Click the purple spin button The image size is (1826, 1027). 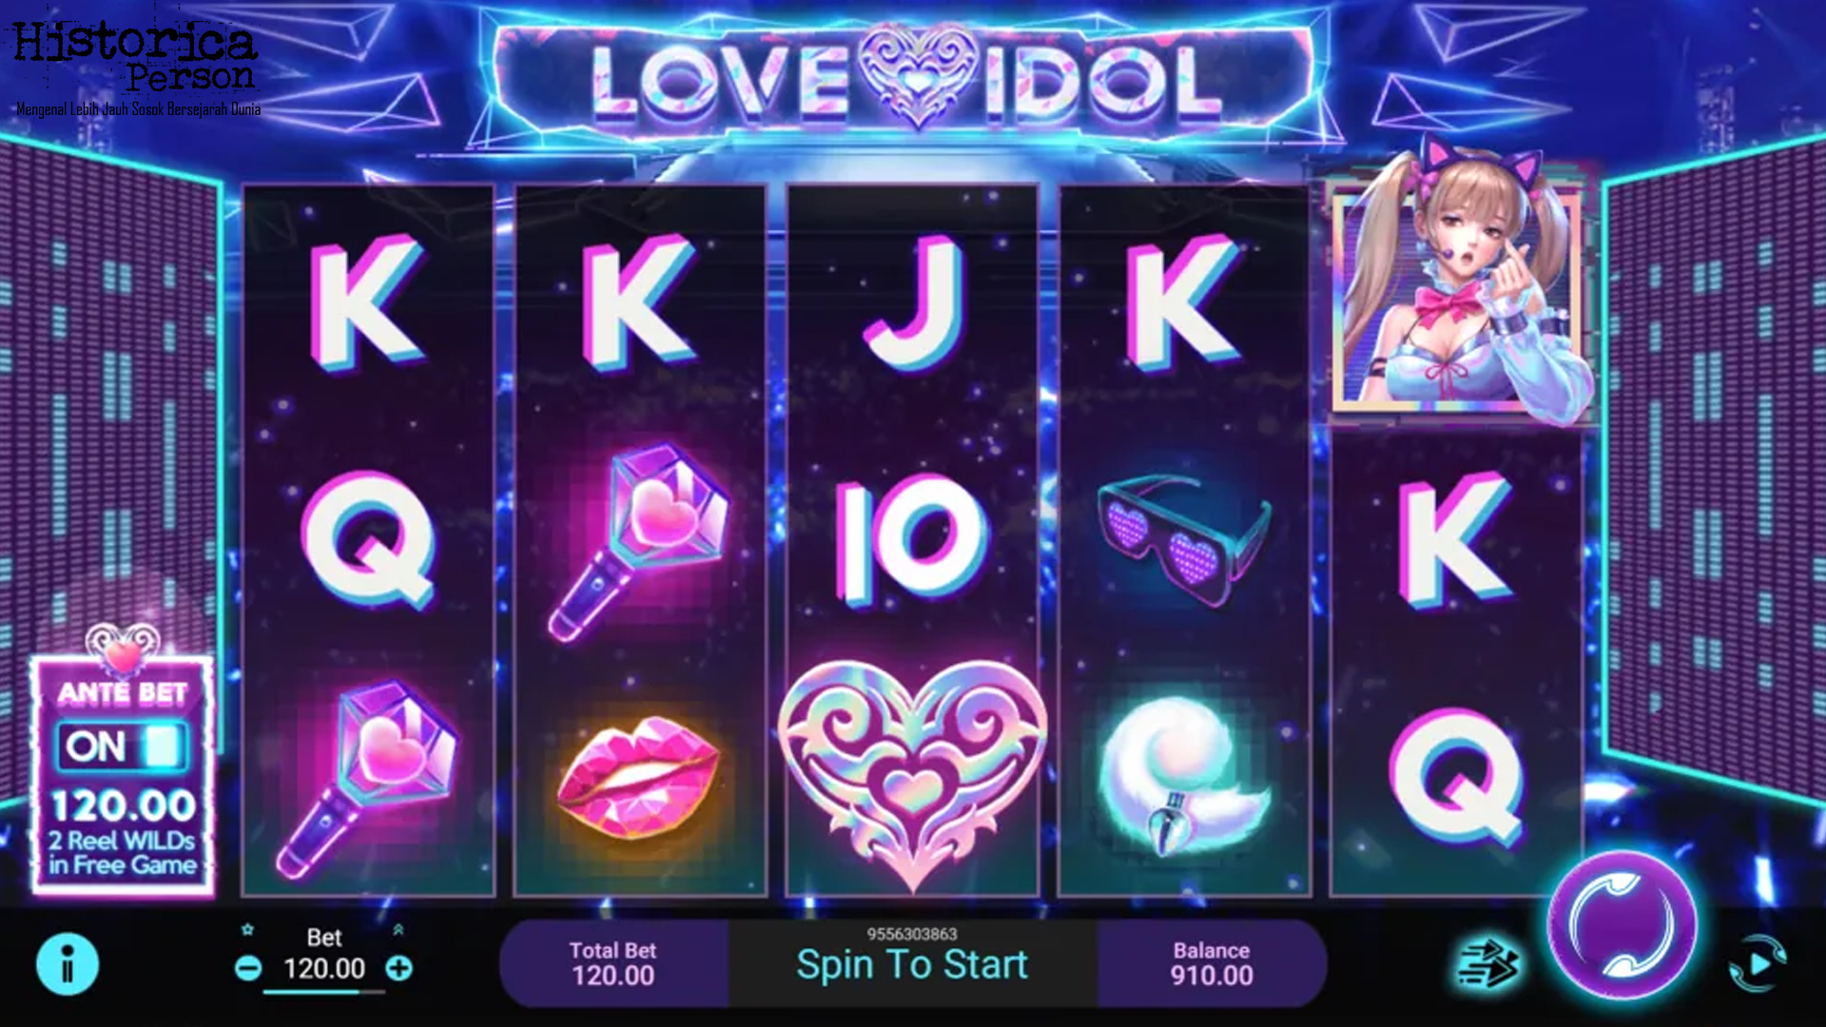pyautogui.click(x=1622, y=924)
